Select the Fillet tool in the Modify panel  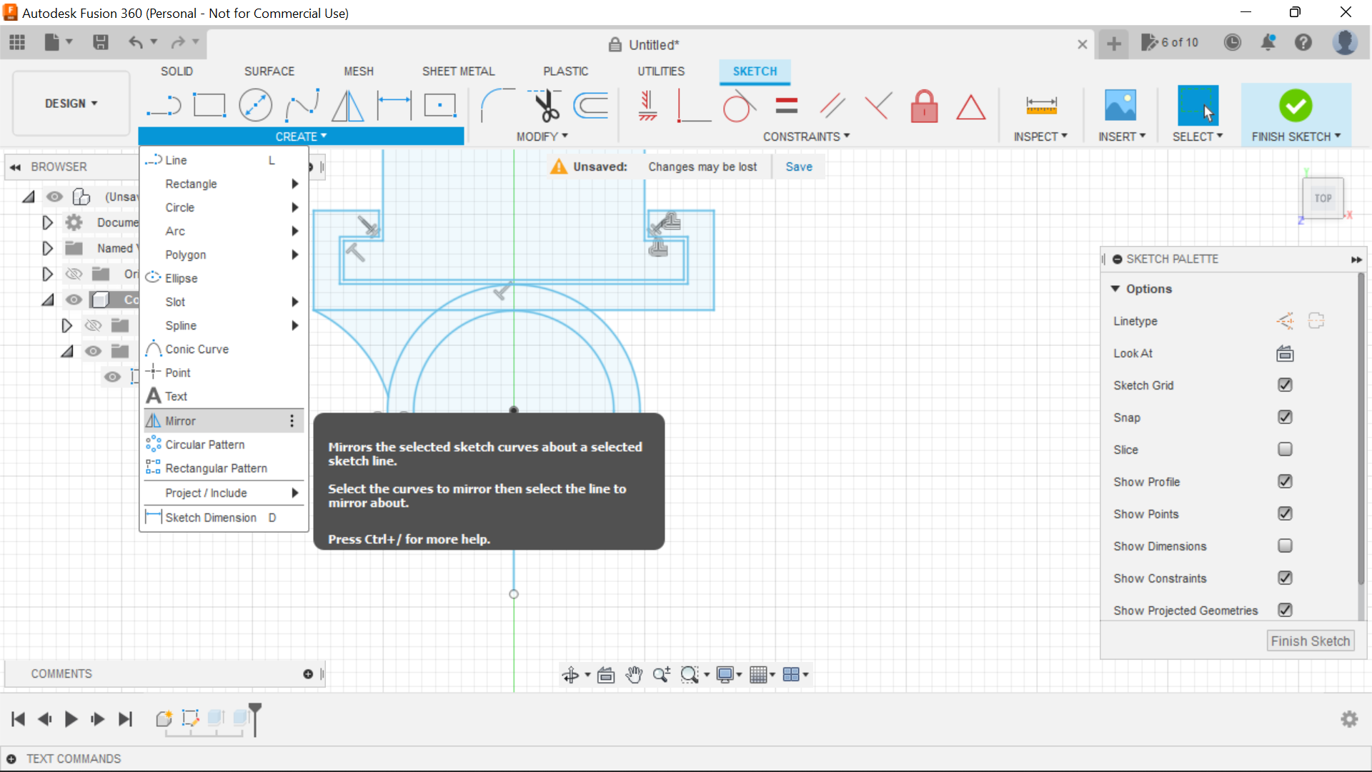pyautogui.click(x=498, y=105)
